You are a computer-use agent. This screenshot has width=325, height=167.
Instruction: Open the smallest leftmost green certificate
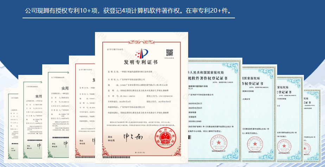(x=11, y=126)
